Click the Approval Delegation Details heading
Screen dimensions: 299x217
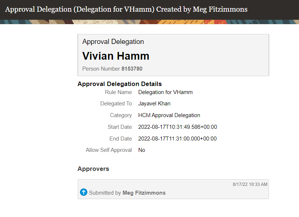120,84
